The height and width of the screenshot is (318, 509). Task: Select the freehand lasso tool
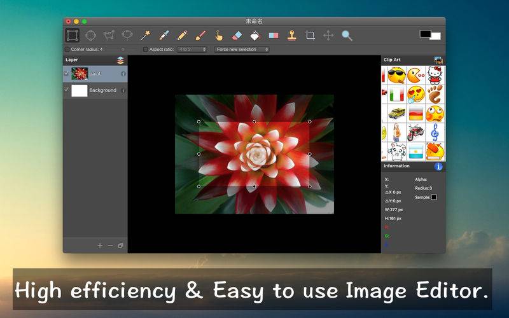point(127,35)
